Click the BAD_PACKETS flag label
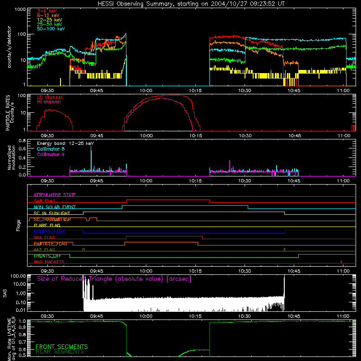Screen dimensions: 361x361 [x=49, y=262]
